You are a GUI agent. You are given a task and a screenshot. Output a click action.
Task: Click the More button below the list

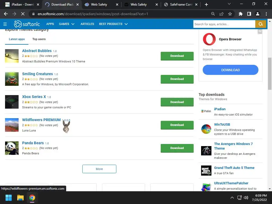(x=99, y=169)
